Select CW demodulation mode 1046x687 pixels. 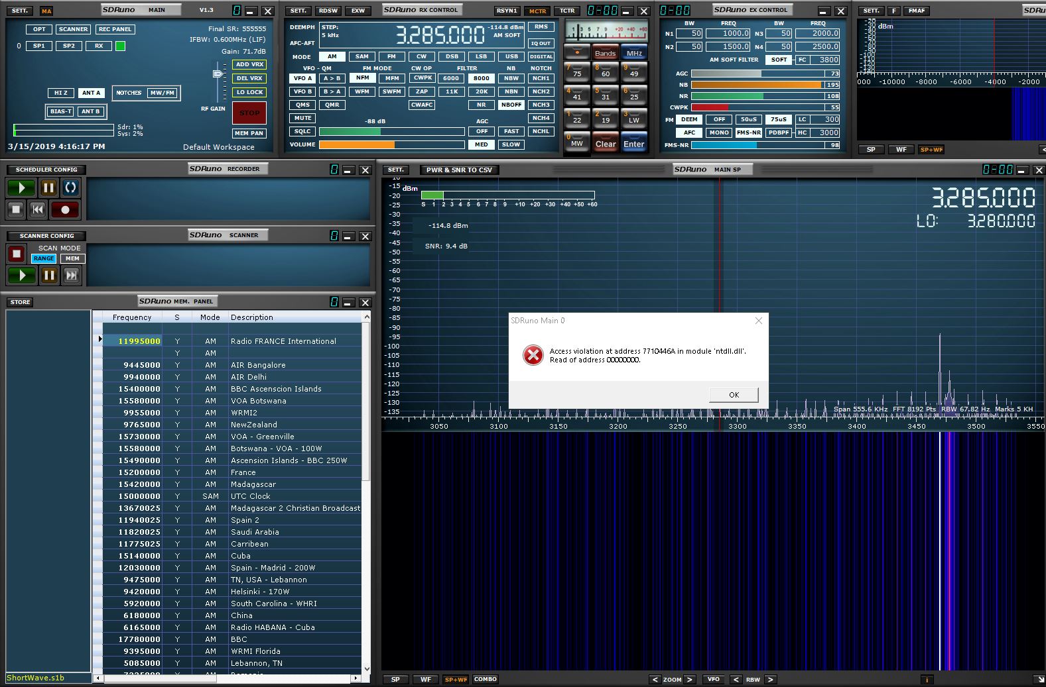click(422, 56)
